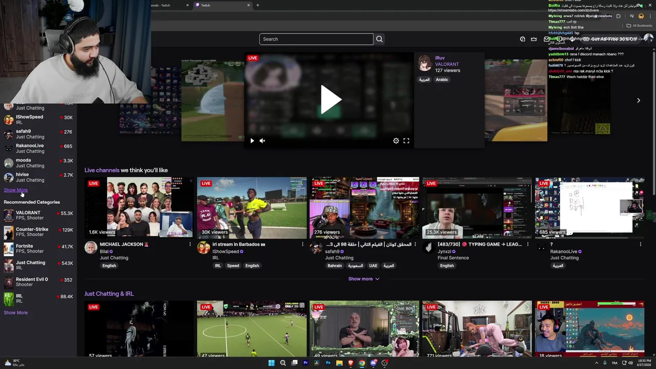Image resolution: width=656 pixels, height=369 pixels.
Task: Open mooda channel in sidebar
Action: tap(38, 162)
